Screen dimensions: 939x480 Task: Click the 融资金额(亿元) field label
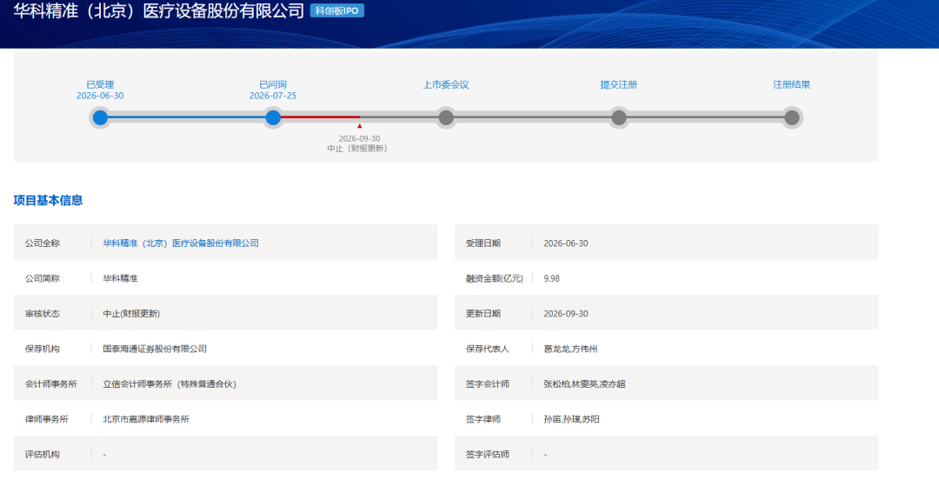click(x=495, y=278)
